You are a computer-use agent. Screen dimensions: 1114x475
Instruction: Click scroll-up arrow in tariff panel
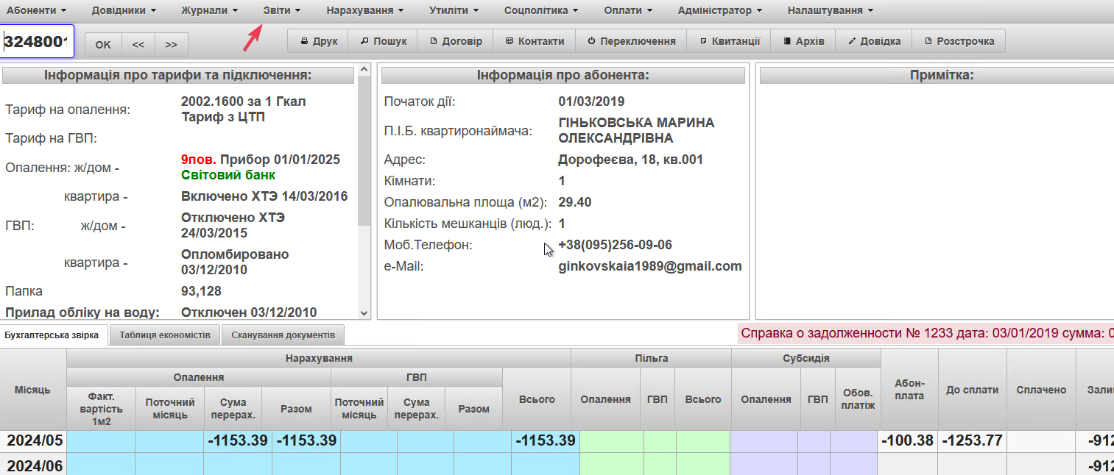click(364, 71)
